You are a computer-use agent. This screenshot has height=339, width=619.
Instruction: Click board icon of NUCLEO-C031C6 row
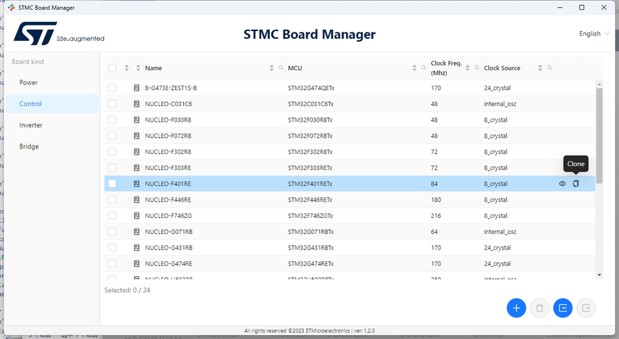(x=136, y=104)
